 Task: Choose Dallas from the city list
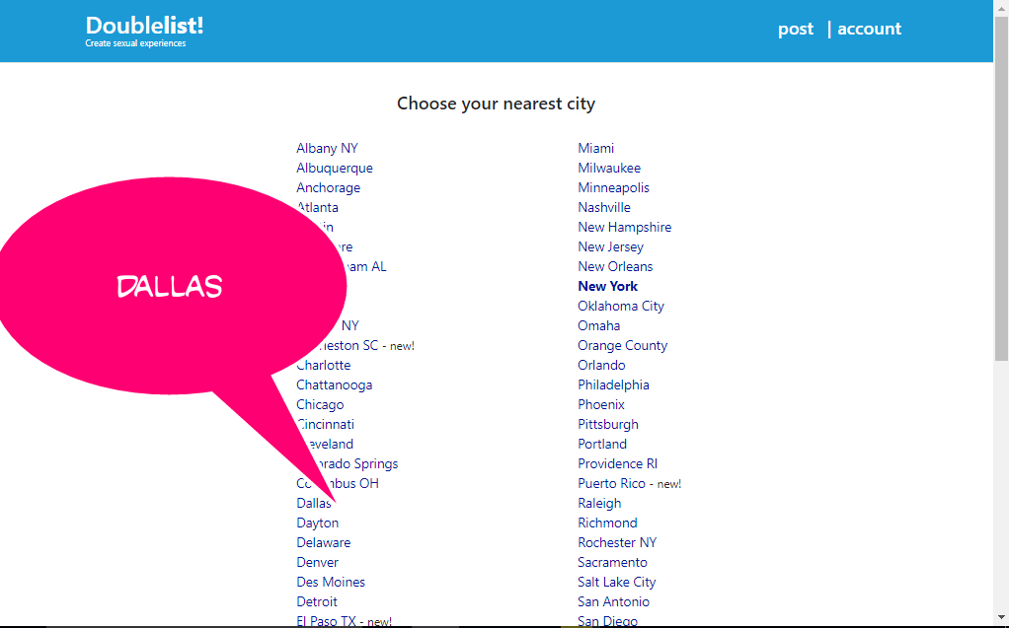pos(314,504)
